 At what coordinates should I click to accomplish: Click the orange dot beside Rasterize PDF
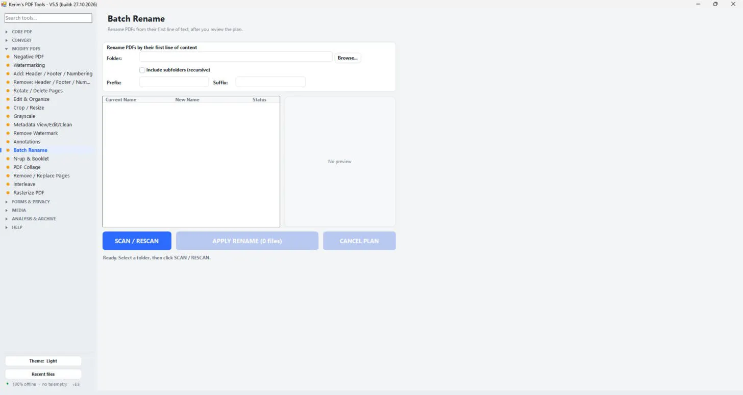[8, 193]
